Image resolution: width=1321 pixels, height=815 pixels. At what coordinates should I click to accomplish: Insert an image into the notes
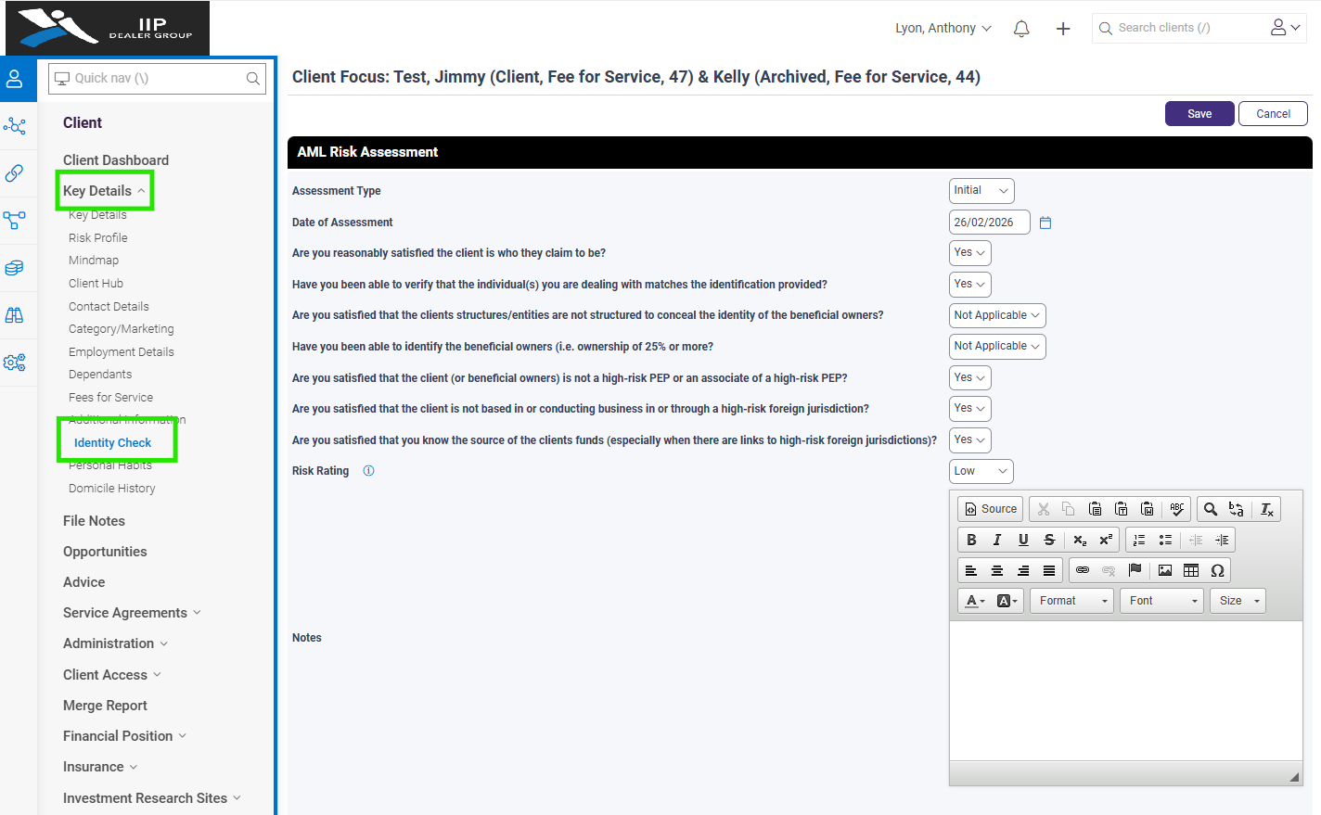tap(1165, 570)
